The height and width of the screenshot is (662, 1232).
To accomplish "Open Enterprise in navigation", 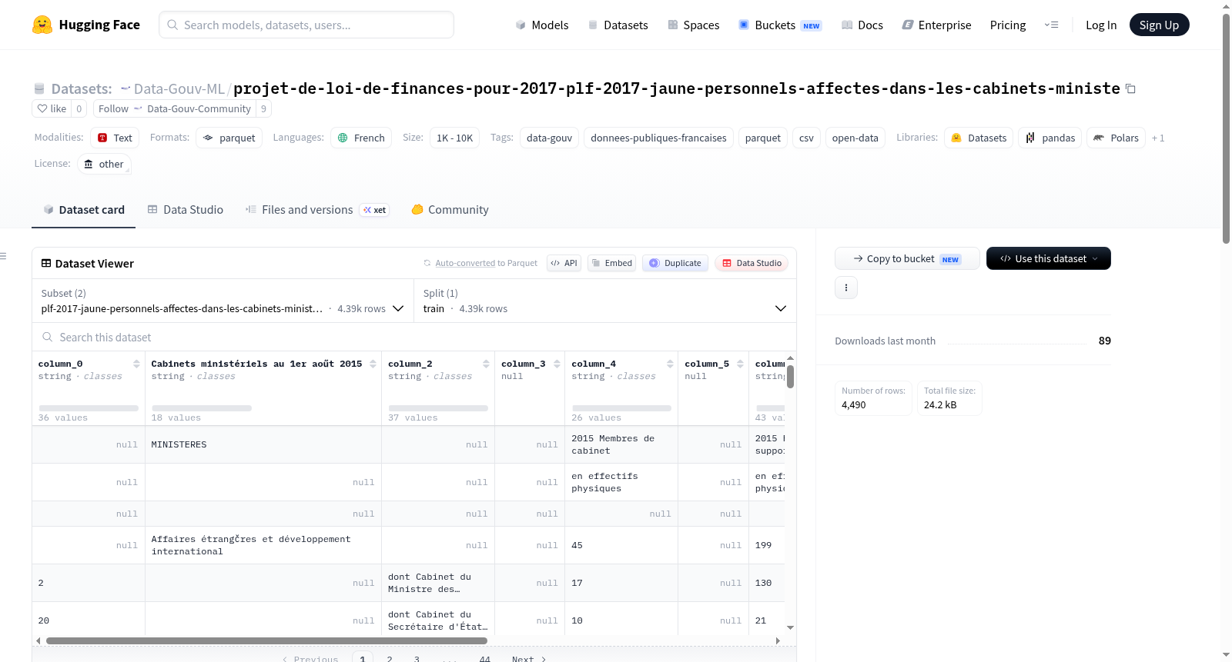I will [936, 25].
